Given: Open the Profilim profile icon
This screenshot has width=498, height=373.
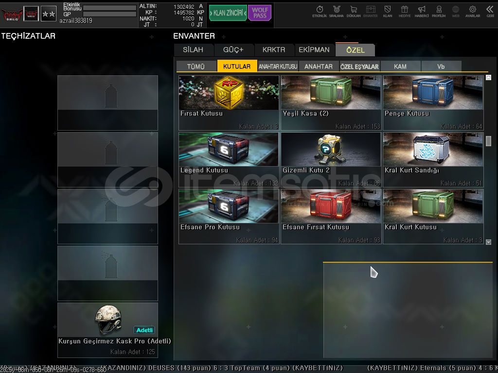Looking at the screenshot, I should (x=439, y=12).
